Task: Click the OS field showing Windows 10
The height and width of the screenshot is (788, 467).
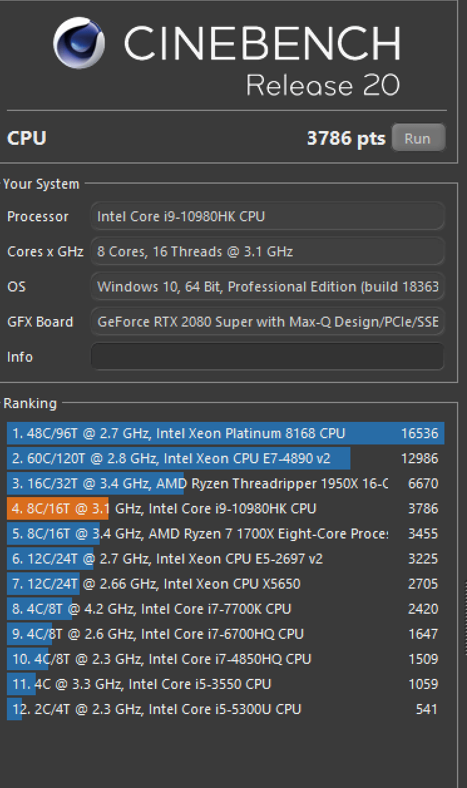Action: [x=268, y=287]
